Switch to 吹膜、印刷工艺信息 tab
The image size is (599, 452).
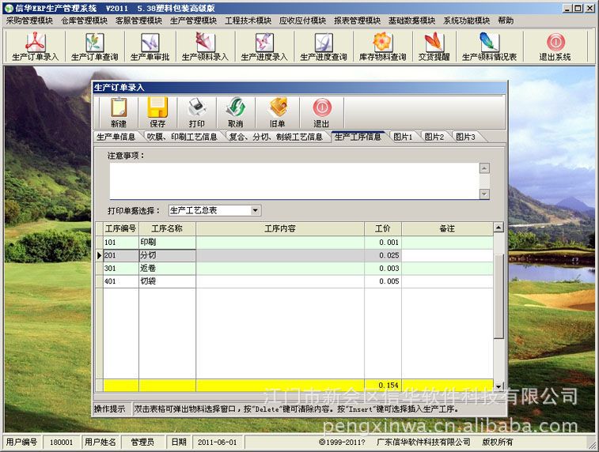(182, 137)
